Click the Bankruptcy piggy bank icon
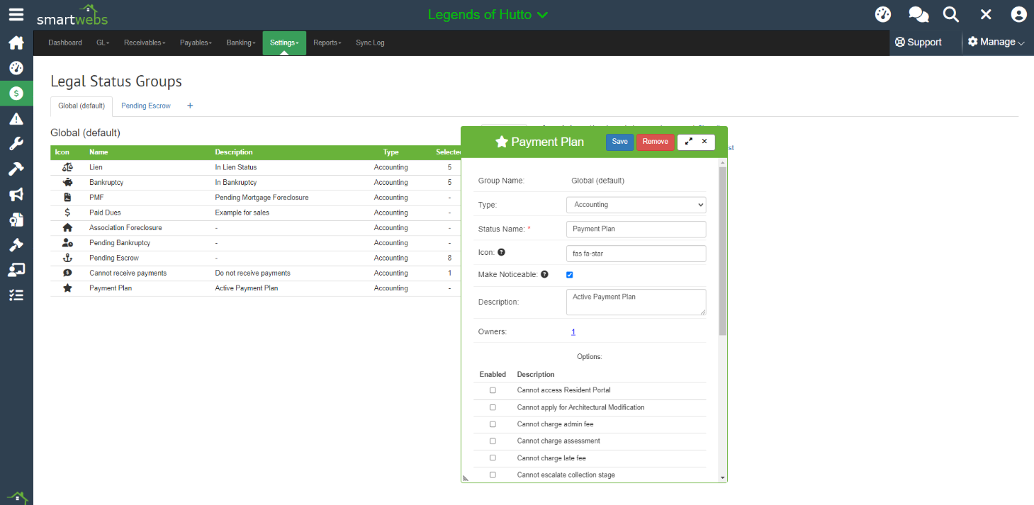This screenshot has width=1034, height=505. pyautogui.click(x=67, y=182)
